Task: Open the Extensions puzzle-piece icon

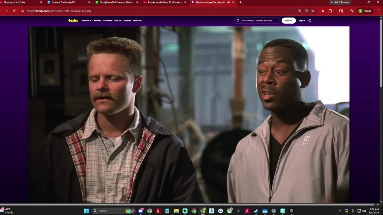Action: pos(330,11)
